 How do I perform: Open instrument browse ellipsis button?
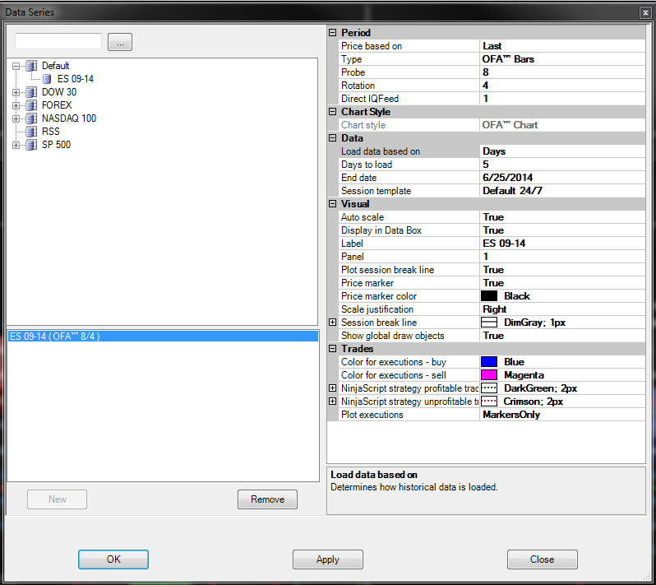tap(120, 42)
